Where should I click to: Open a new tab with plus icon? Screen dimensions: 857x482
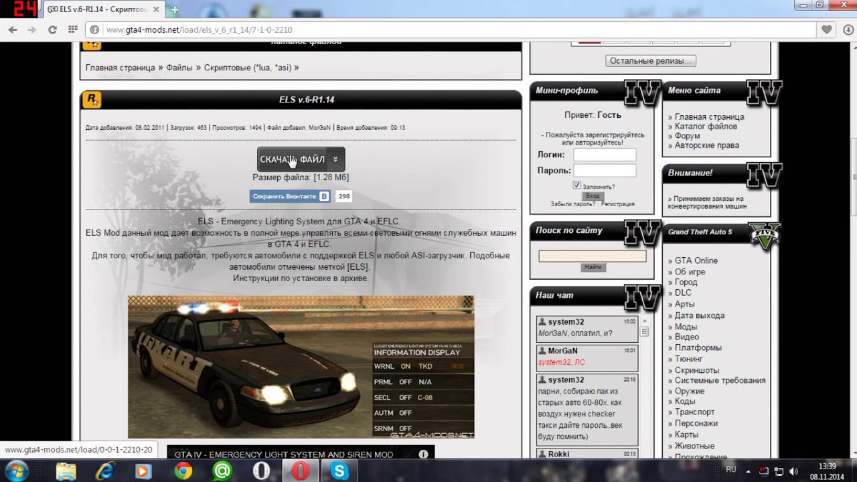point(175,10)
